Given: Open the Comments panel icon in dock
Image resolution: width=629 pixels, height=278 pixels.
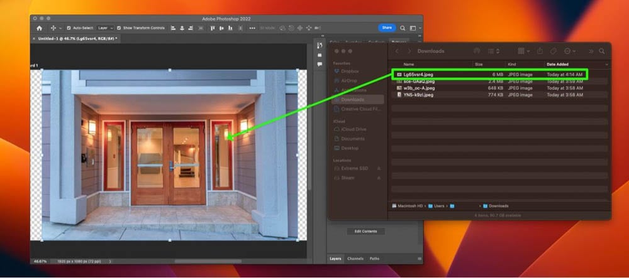Looking at the screenshot, I should tap(320, 64).
